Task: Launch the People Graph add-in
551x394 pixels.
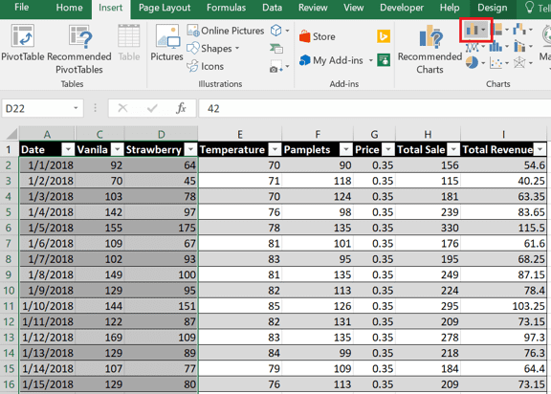Action: tap(384, 60)
